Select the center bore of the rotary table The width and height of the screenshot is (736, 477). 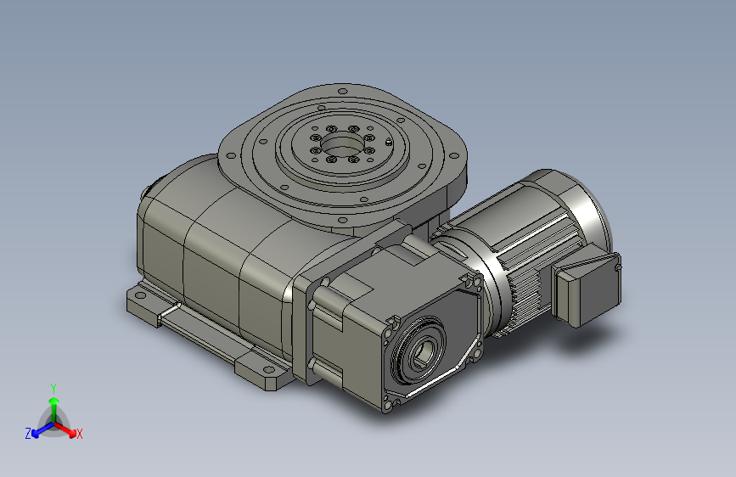pyautogui.click(x=343, y=145)
